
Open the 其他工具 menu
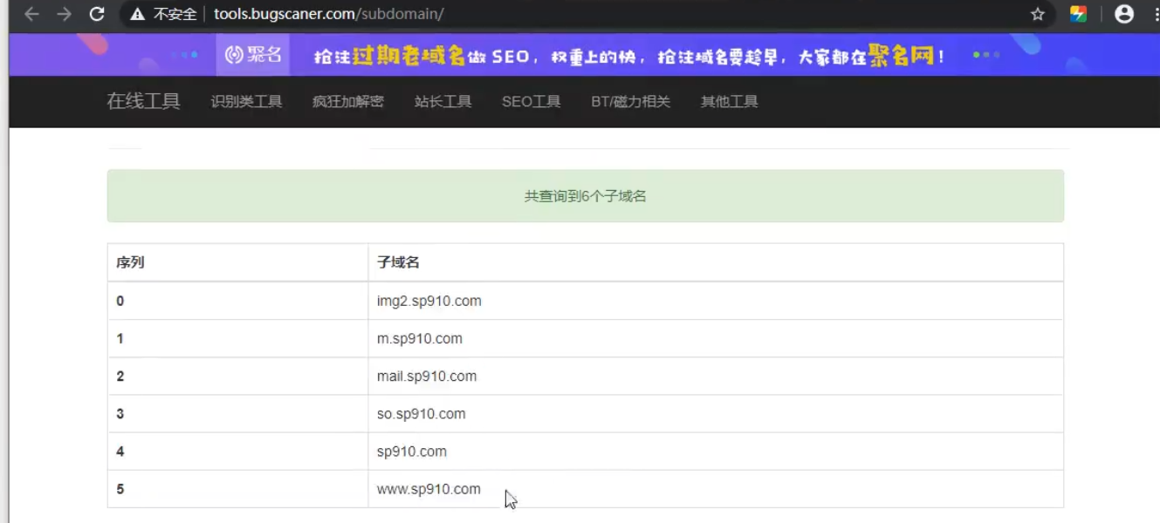729,102
